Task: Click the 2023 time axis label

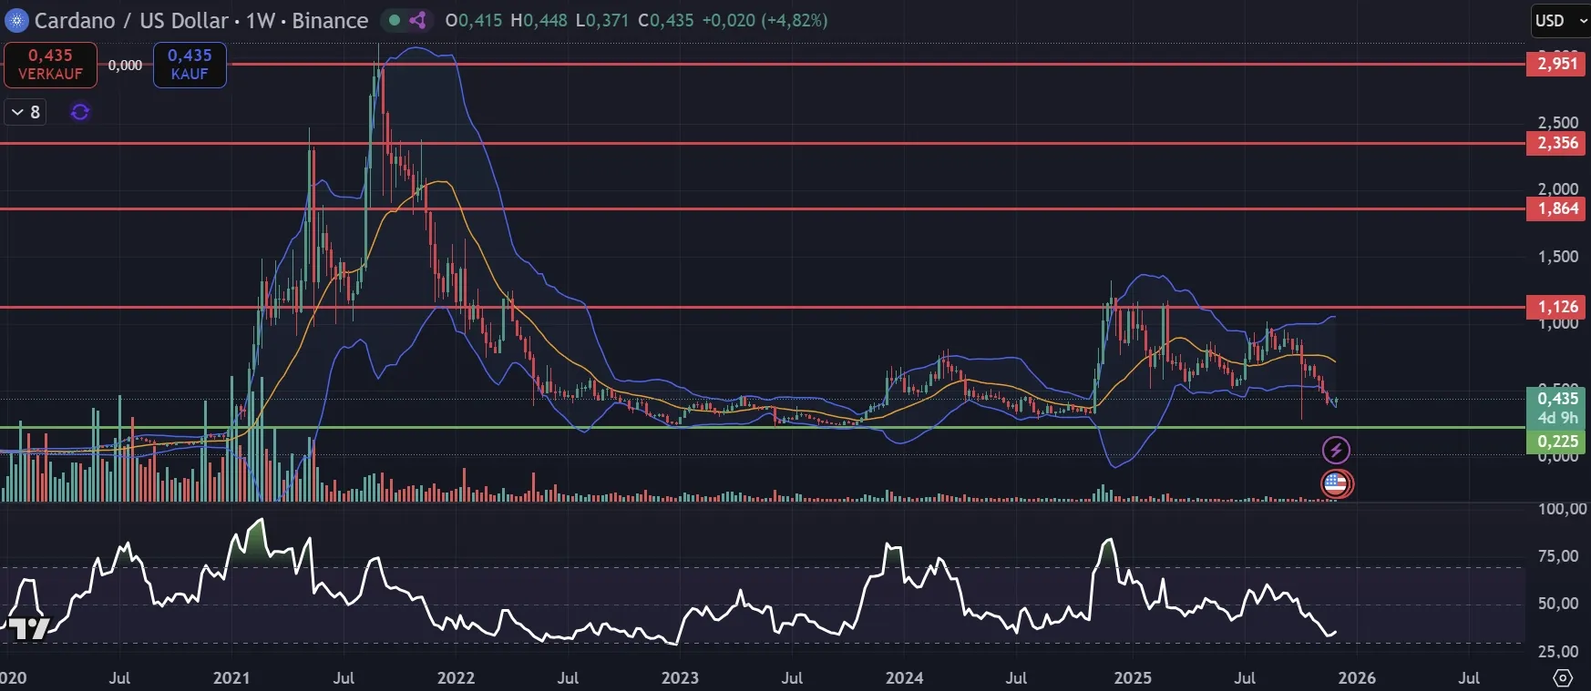Action: pos(680,678)
